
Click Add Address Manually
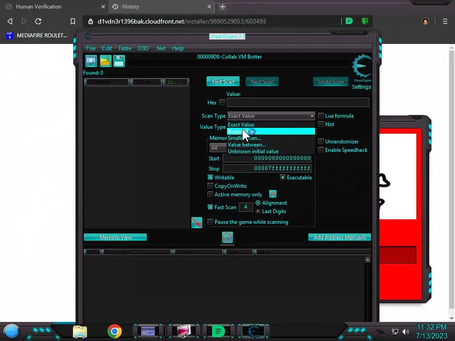click(339, 237)
